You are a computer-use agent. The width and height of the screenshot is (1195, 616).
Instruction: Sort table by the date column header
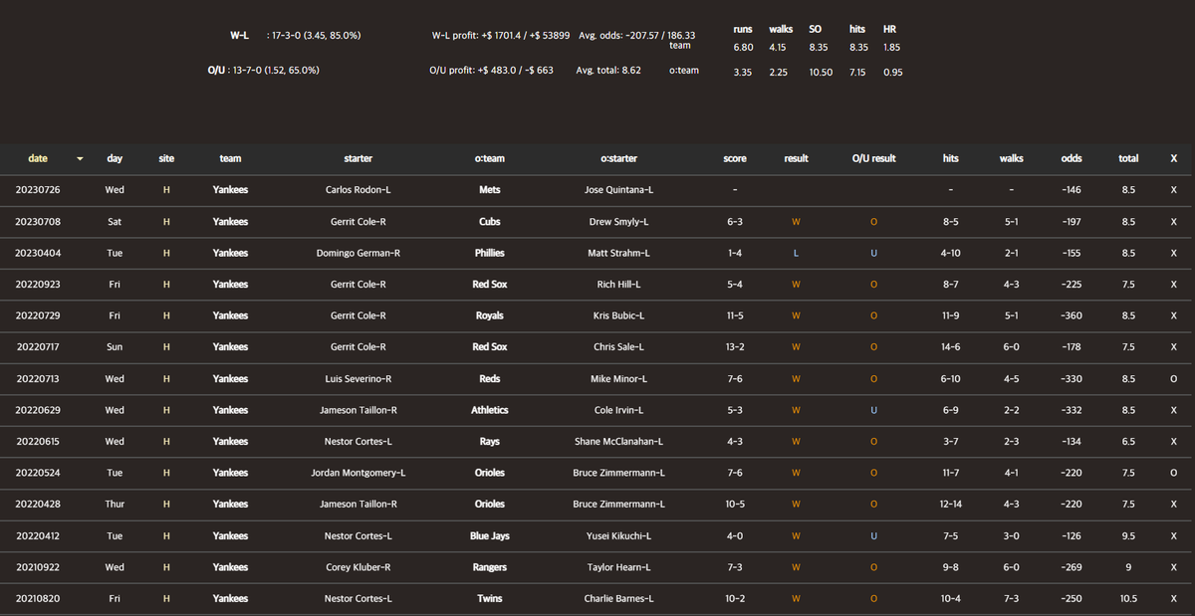click(x=38, y=158)
